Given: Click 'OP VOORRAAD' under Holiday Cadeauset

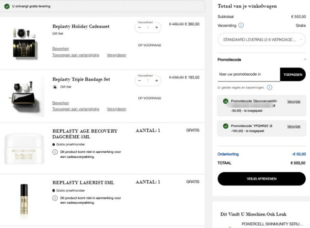Looking at the screenshot, I should [x=149, y=45].
